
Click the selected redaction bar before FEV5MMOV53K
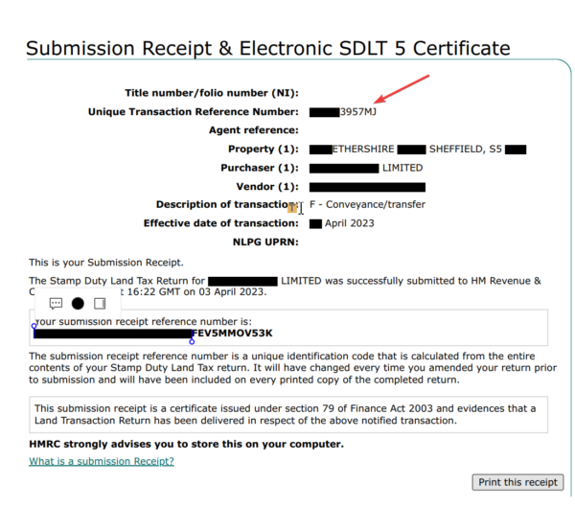coord(113,334)
